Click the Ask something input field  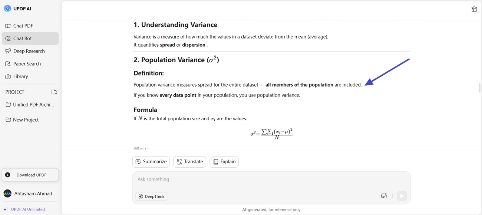pyautogui.click(x=260, y=179)
